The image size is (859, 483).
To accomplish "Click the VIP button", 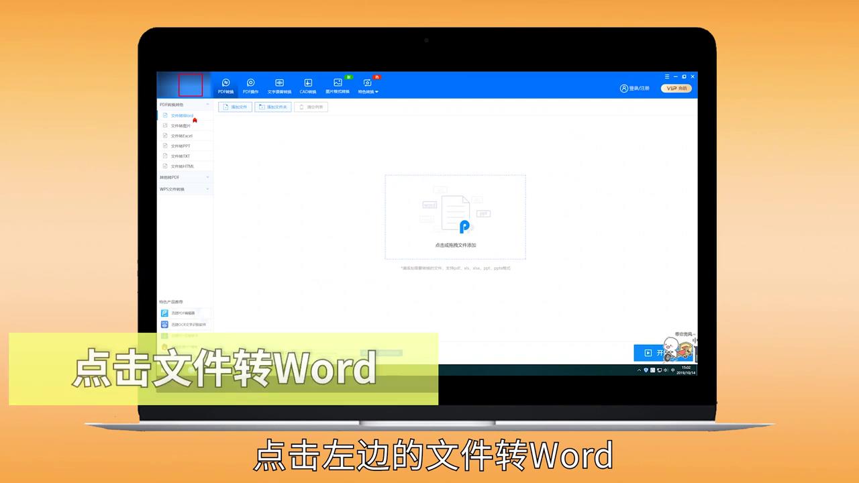I will click(676, 88).
